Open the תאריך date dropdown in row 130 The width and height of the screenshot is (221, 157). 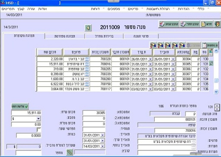click(x=173, y=59)
